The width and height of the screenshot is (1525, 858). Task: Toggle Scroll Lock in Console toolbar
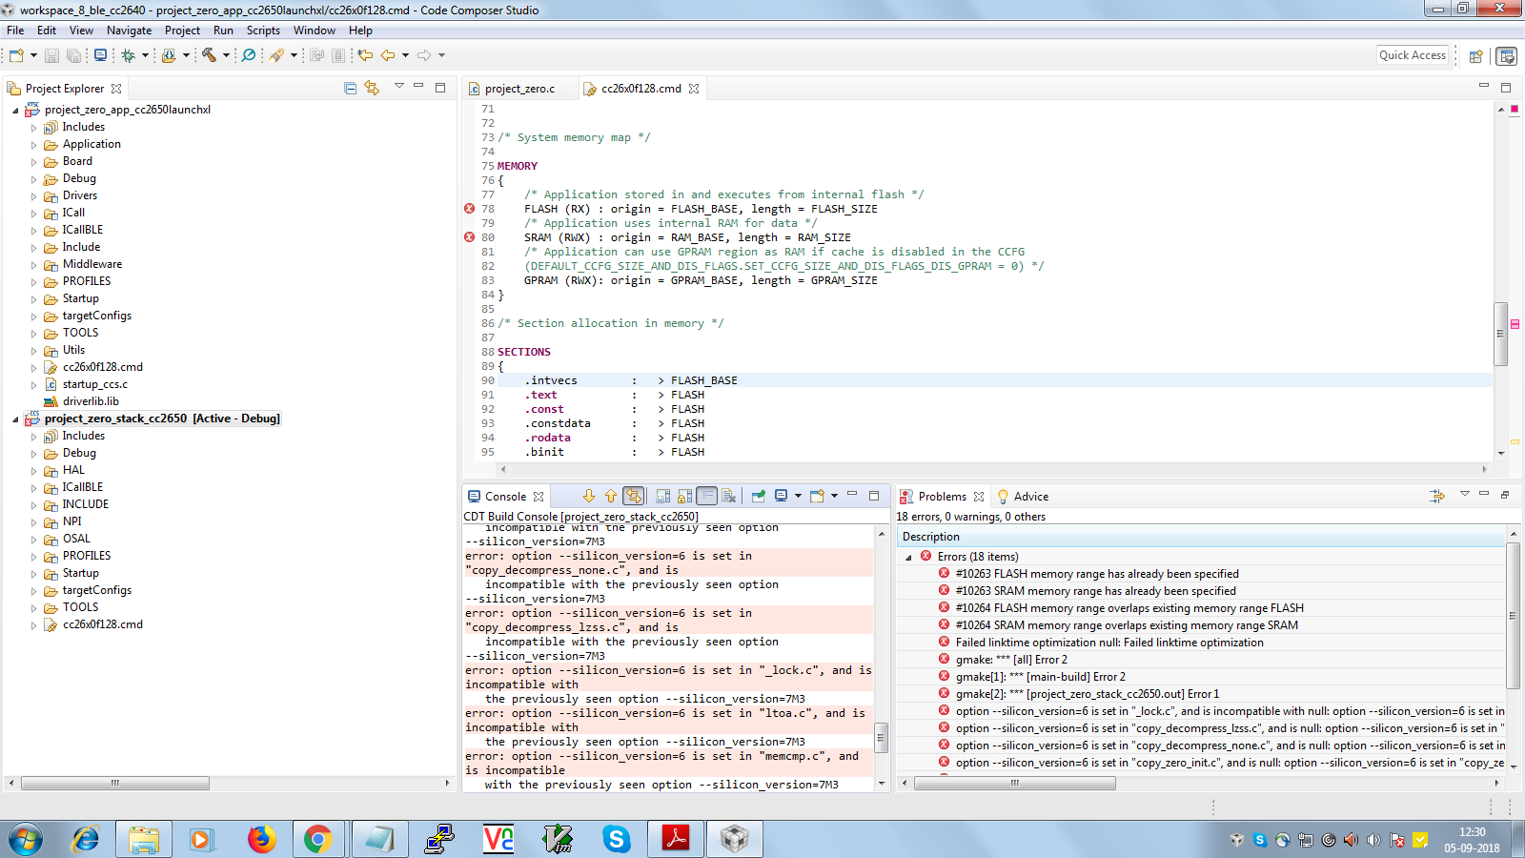(x=684, y=496)
